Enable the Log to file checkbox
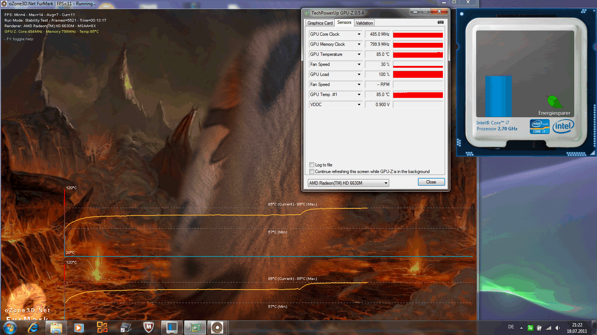The height and width of the screenshot is (335, 597). click(x=312, y=165)
